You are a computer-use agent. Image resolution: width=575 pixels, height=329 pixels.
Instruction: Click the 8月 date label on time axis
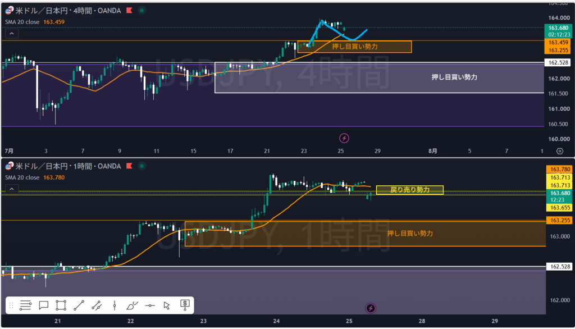pyautogui.click(x=433, y=151)
